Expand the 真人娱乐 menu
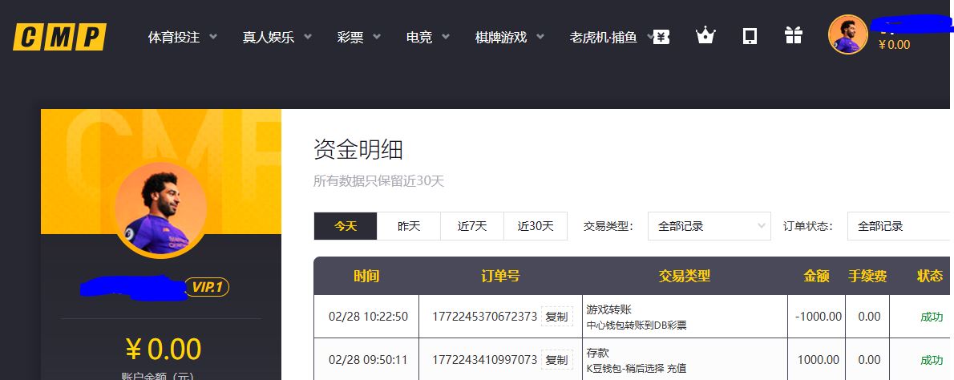The height and width of the screenshot is (380, 954). coord(277,37)
